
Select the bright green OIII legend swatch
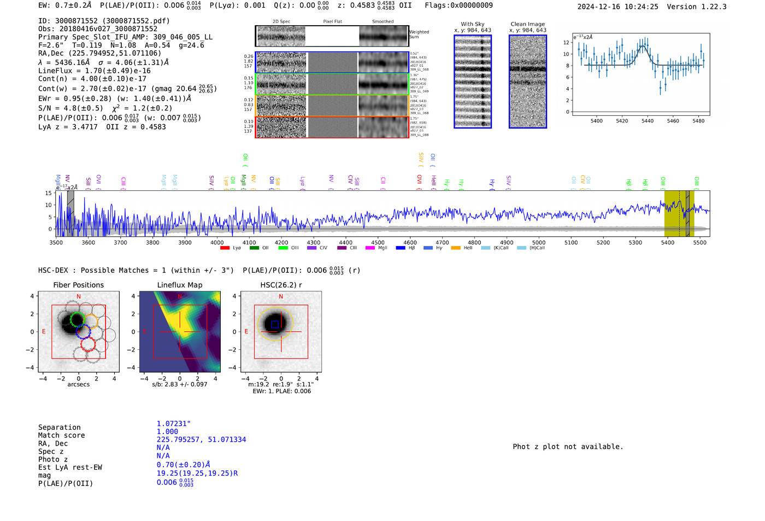point(283,248)
